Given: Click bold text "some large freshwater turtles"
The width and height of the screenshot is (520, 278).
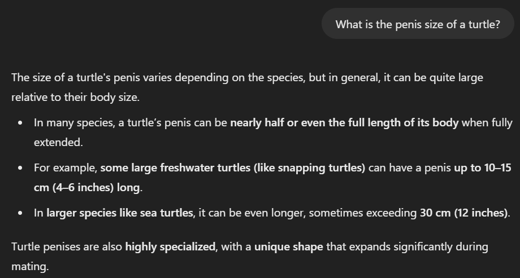Looking at the screenshot, I should coord(175,168).
